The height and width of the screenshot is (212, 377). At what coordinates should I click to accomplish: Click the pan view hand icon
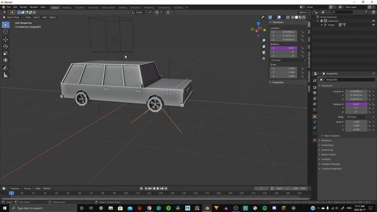[264, 46]
